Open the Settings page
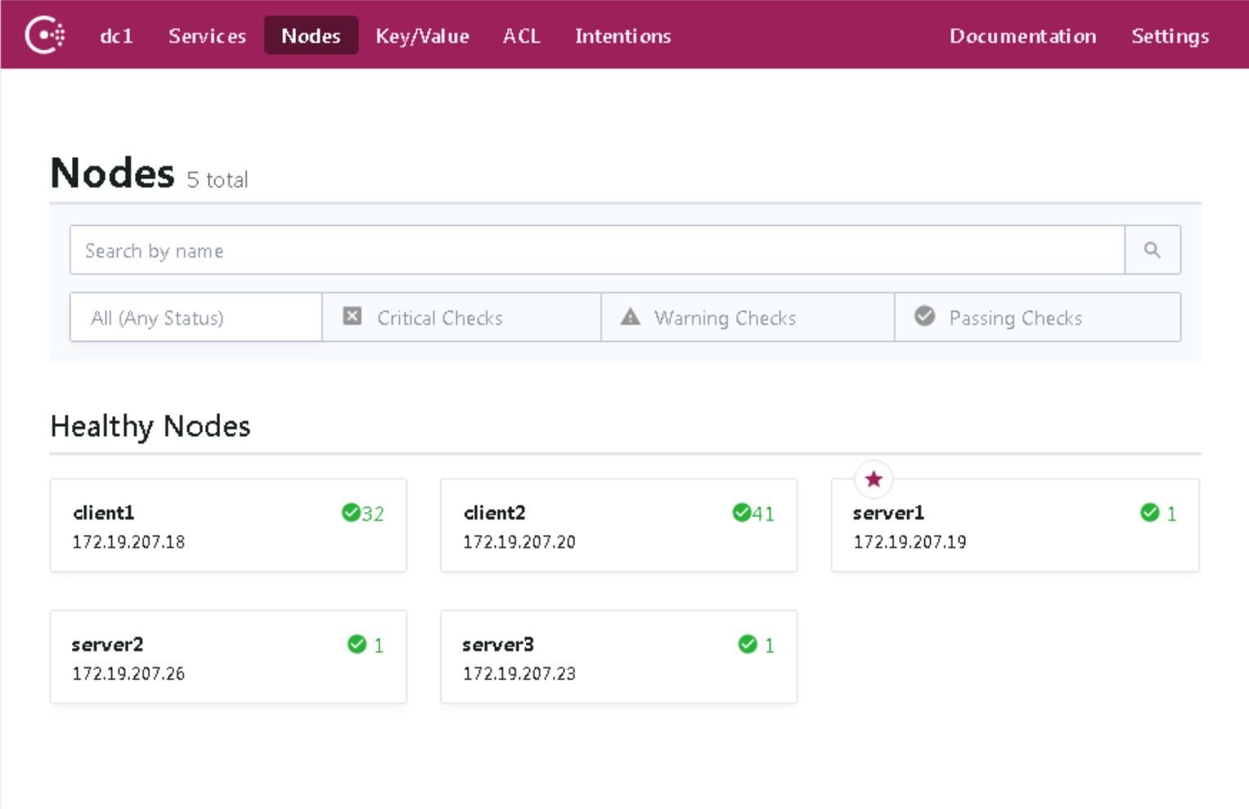Viewport: 1249px width, 809px height. (x=1170, y=35)
